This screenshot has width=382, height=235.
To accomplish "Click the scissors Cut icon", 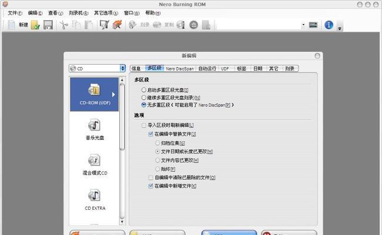I will point(64,25).
